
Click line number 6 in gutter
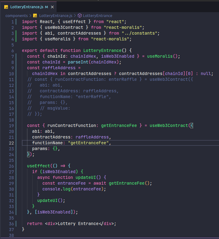pyautogui.click(x=12, y=51)
